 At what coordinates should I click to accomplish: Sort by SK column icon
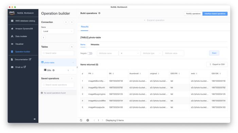pos(113,73)
